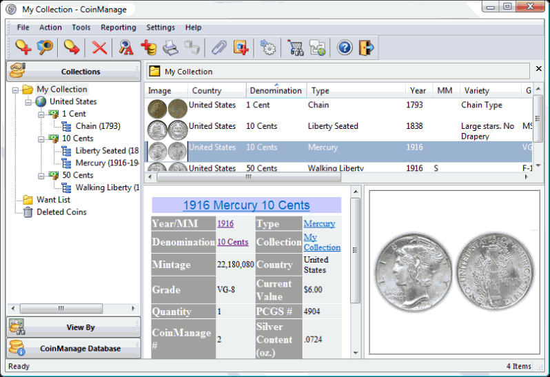This screenshot has height=377, width=550.
Task: Select the Mercury (1916) tree item
Action: pyautogui.click(x=107, y=163)
